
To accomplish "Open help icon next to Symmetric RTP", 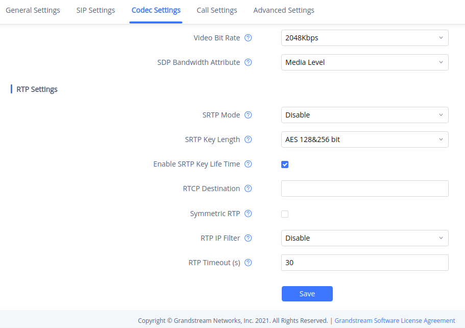I will [x=248, y=214].
